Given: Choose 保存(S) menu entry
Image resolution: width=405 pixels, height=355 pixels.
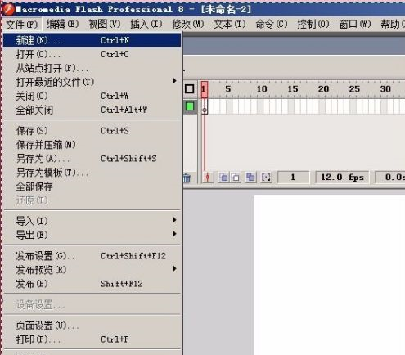Looking at the screenshot, I should [92, 131].
